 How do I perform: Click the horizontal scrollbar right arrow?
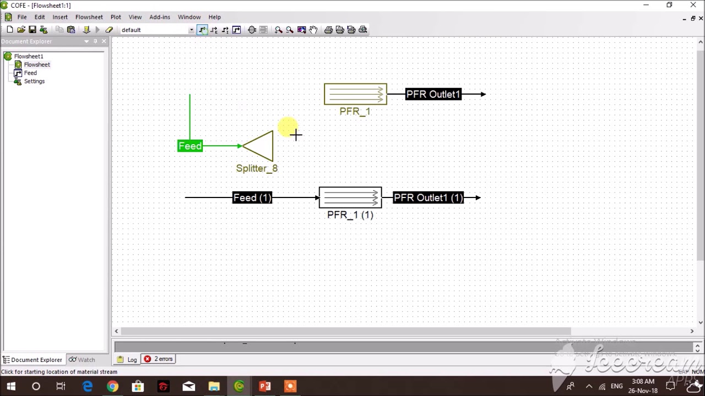point(692,331)
